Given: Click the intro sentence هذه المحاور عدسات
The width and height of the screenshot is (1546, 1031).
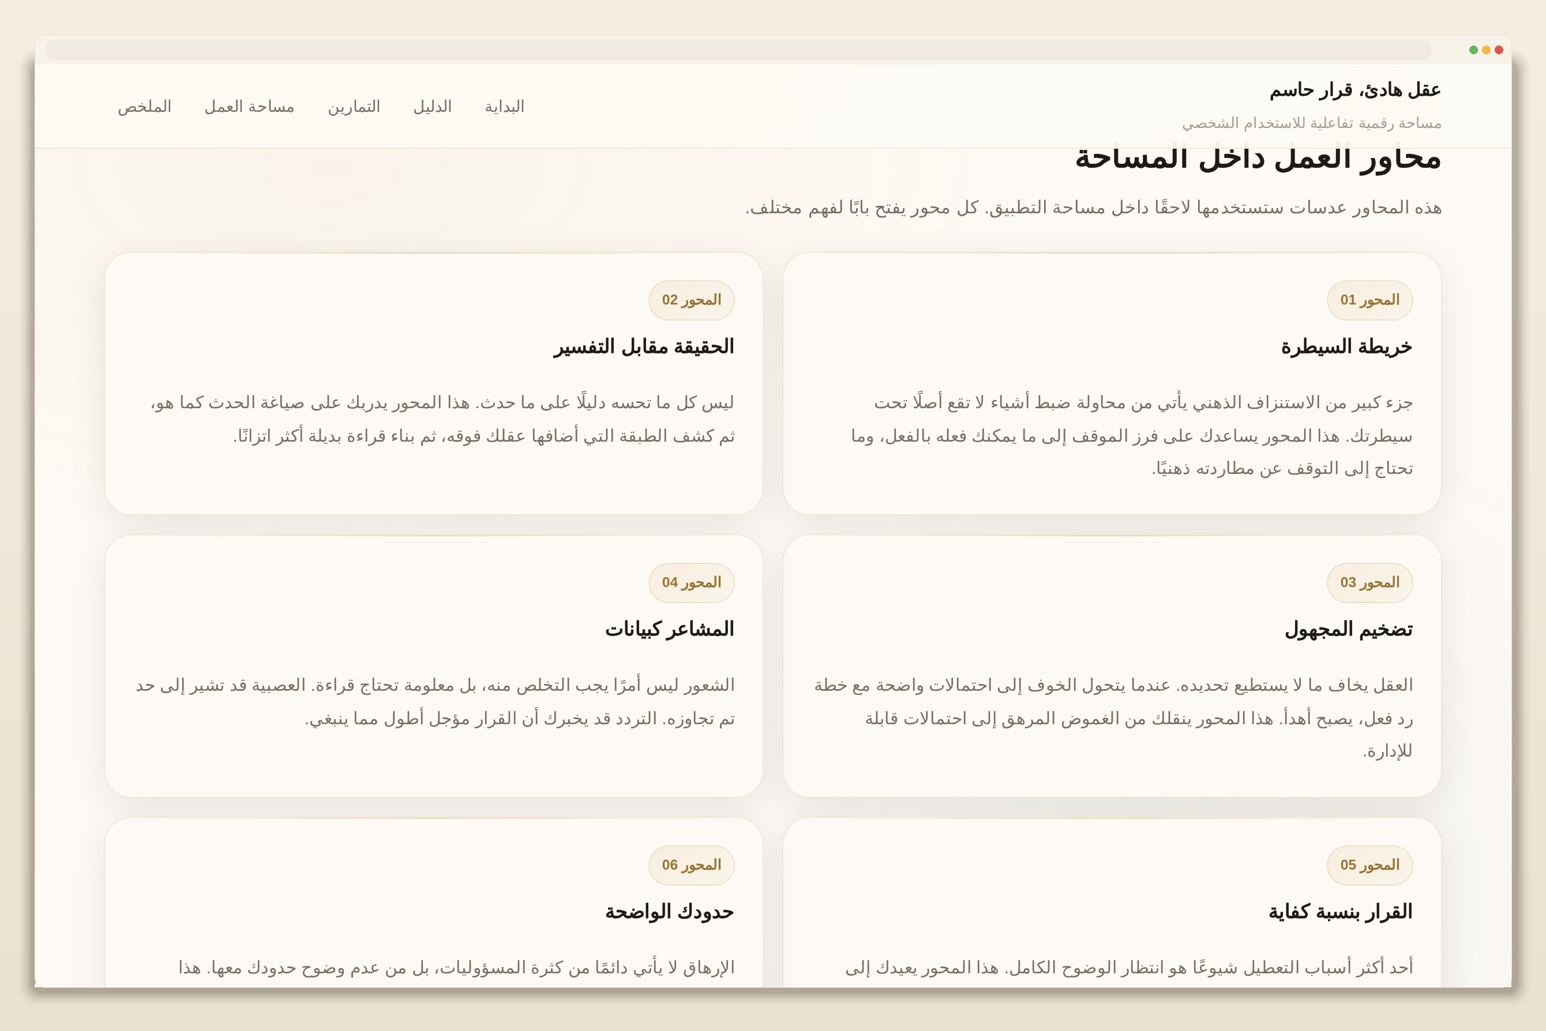Looking at the screenshot, I should [1093, 208].
